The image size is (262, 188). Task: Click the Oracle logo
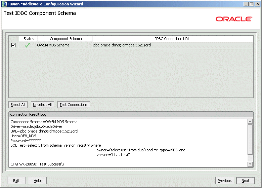pyautogui.click(x=234, y=19)
